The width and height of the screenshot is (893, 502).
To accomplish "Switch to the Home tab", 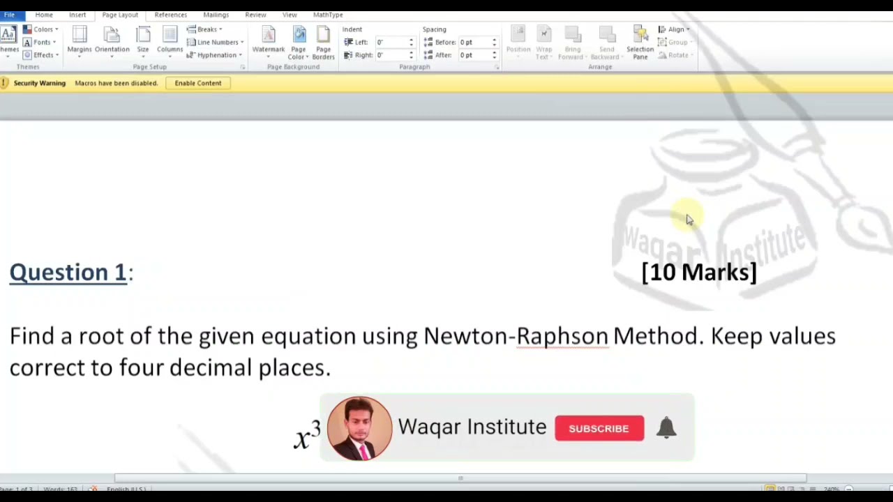I will pyautogui.click(x=44, y=15).
